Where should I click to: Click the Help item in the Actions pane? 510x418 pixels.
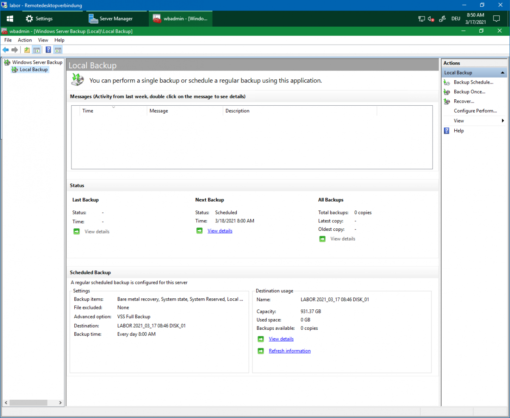point(459,131)
